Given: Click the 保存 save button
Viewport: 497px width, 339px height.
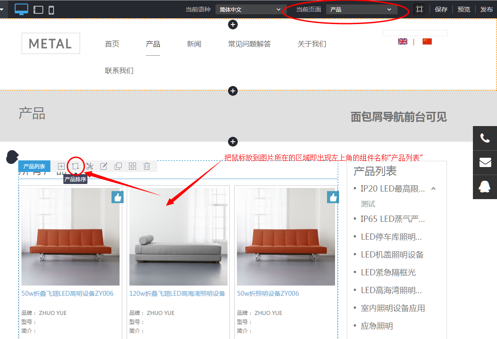Looking at the screenshot, I should pos(441,9).
